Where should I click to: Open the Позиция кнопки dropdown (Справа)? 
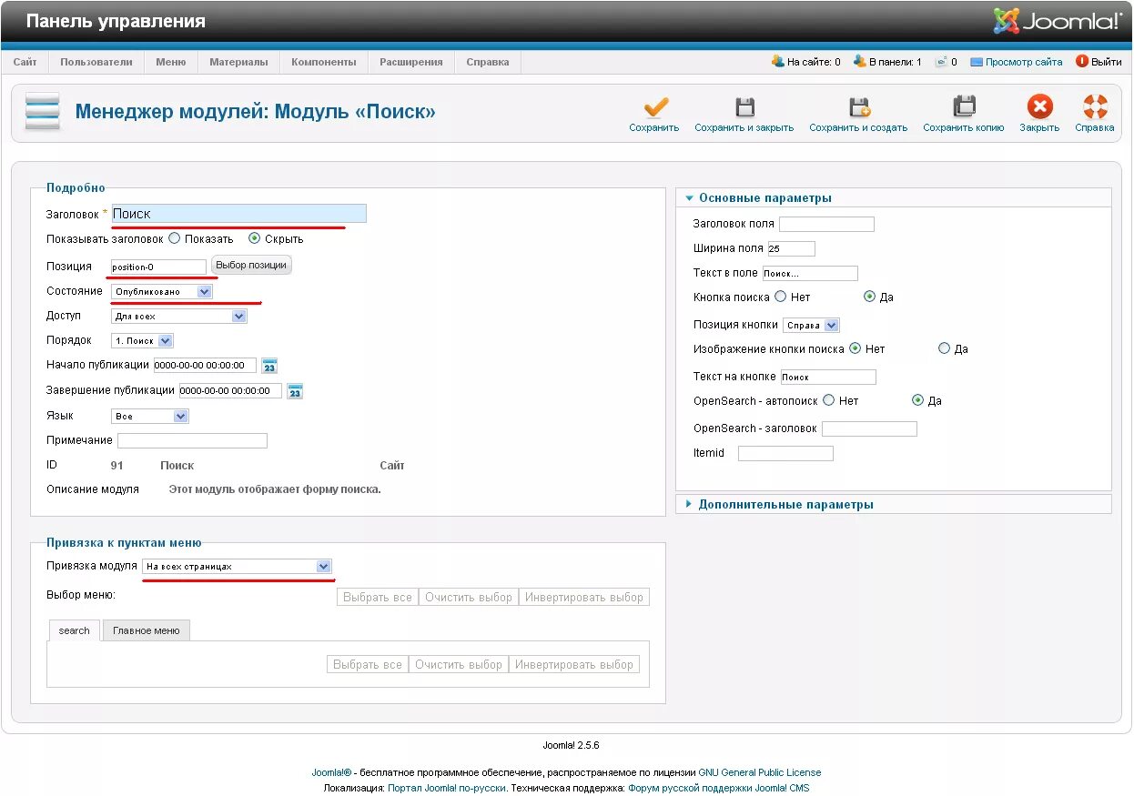coord(811,325)
